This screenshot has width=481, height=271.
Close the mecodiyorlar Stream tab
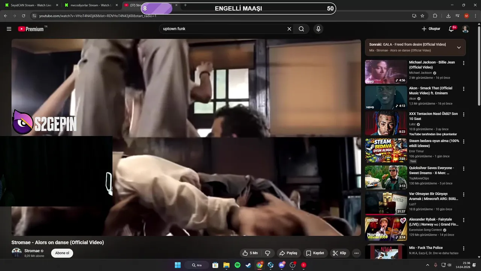[116, 5]
